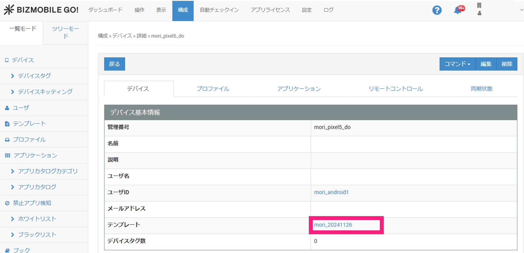Click the 禁止アプリ検知 prohibited icon
Viewport: 524px width, 253px height.
tap(7, 203)
